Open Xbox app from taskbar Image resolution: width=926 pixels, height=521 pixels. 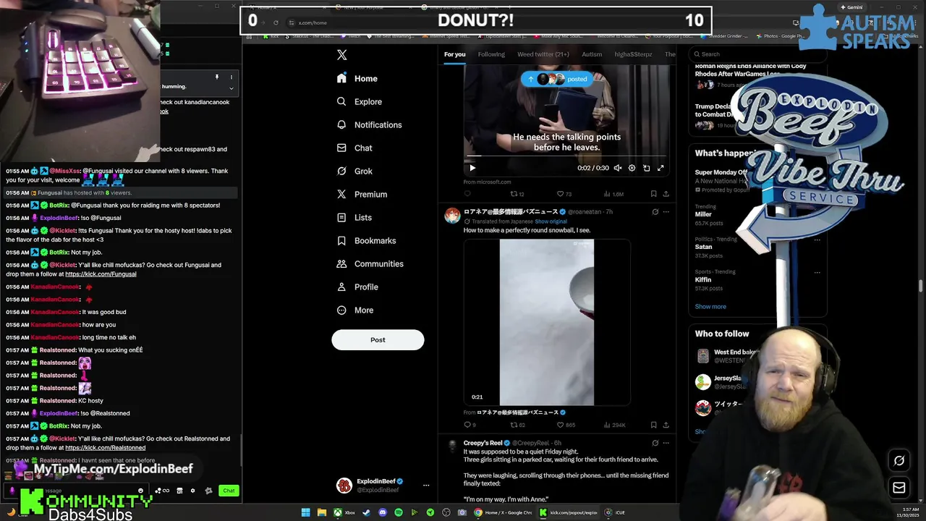[343, 512]
